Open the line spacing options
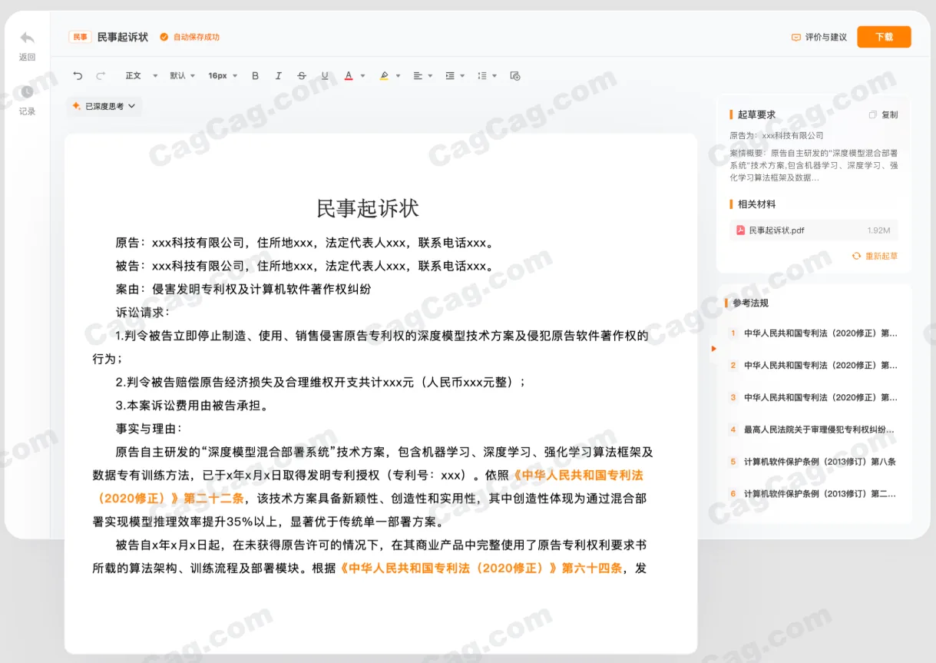The width and height of the screenshot is (936, 663). click(x=487, y=75)
